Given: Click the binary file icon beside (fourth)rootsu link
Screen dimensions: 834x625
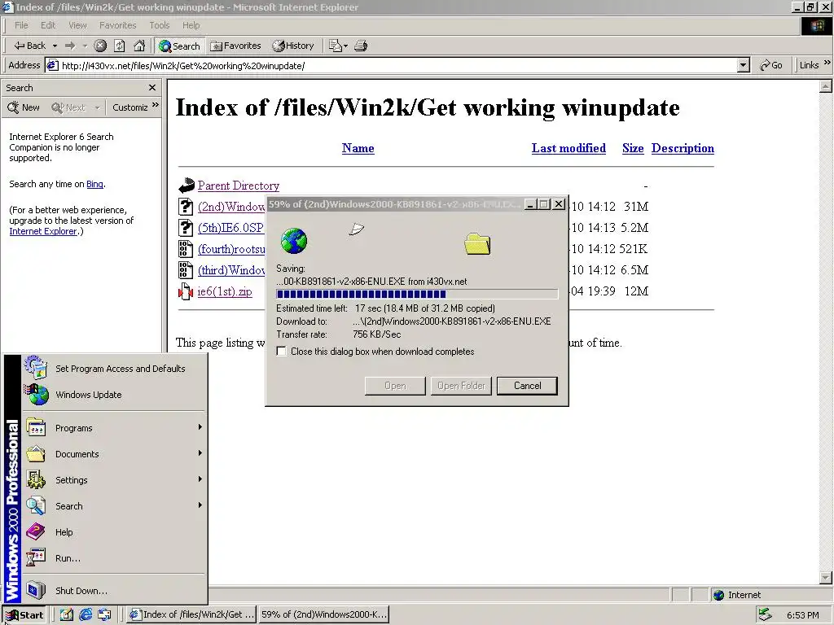Looking at the screenshot, I should 185,249.
